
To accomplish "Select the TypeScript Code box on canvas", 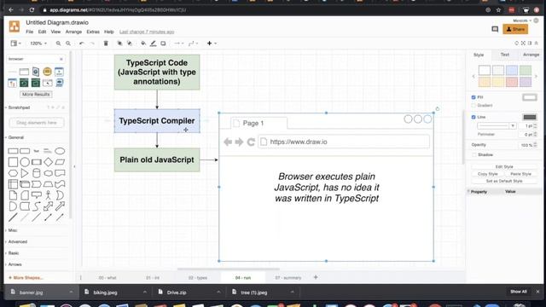I will point(157,72).
